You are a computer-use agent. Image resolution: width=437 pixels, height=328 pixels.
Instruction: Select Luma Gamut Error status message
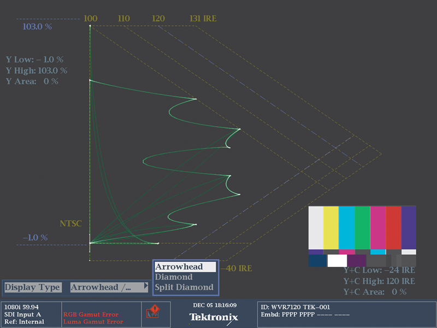[x=93, y=321]
